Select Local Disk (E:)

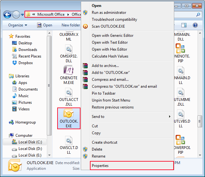(30, 155)
